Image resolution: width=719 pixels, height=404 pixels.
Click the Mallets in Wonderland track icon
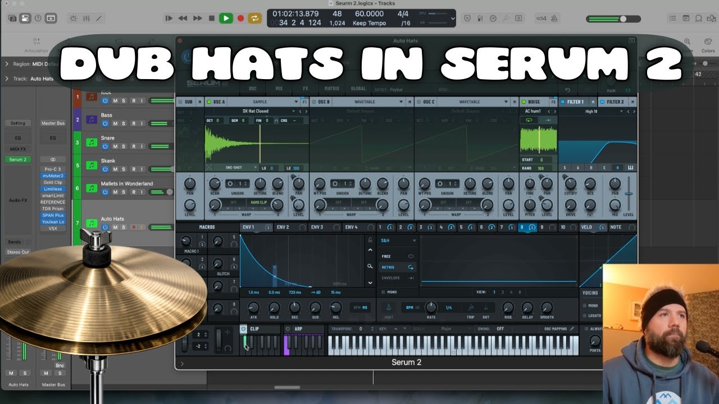(92, 188)
